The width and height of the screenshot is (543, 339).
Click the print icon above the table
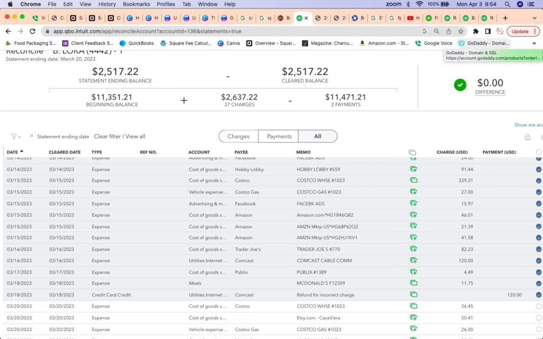[527, 137]
